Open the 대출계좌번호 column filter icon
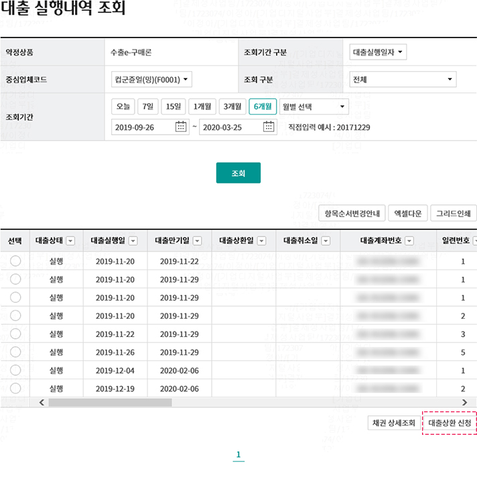Screen dimensions: 477x481 click(409, 241)
